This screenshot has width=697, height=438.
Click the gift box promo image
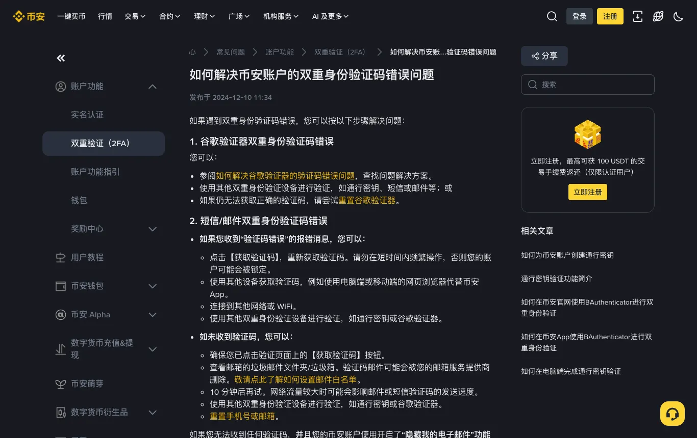click(588, 134)
